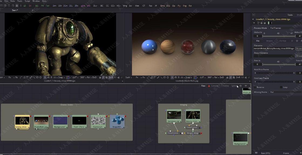Click Browse button next to Filename

pos(299,49)
